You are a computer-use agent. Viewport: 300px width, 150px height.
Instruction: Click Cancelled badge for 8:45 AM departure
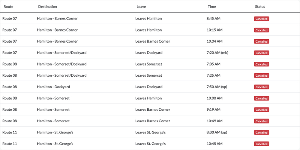tap(261, 19)
